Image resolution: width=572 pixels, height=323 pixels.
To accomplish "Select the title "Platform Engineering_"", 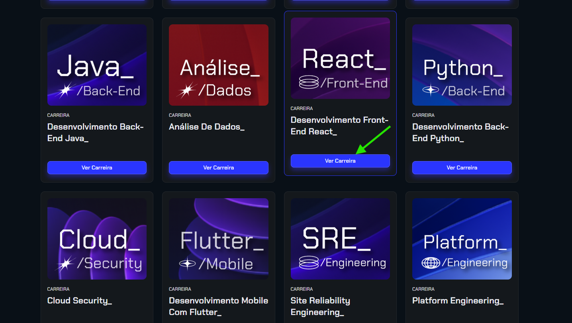I will [458, 301].
